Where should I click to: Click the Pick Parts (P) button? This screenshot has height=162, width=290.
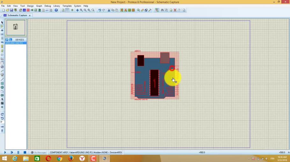point(7,40)
